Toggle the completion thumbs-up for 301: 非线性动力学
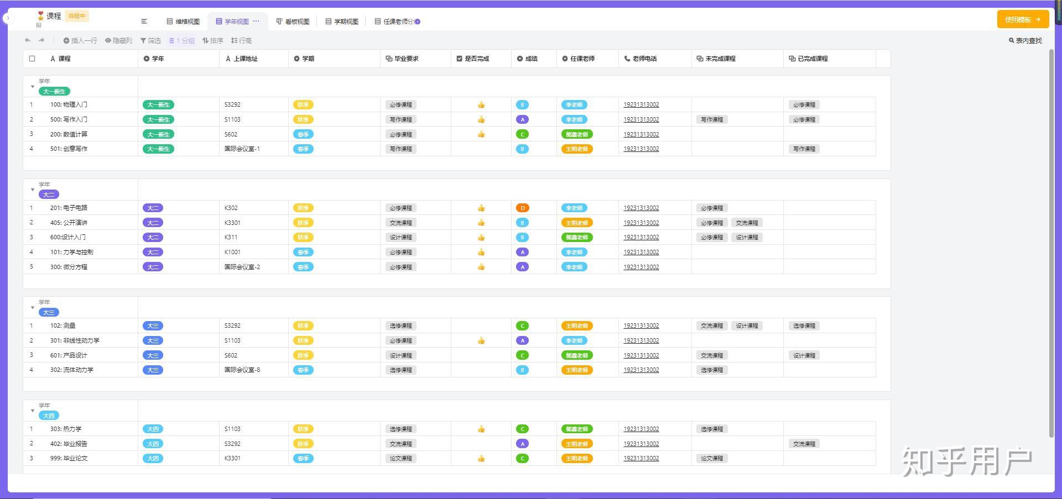 click(x=481, y=340)
